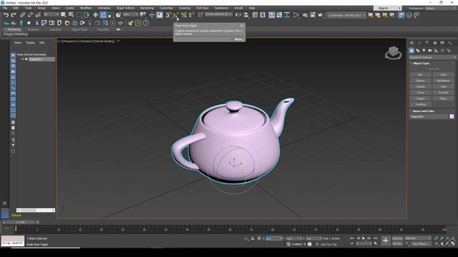458x257 pixels.
Task: Click the Key Filters button
Action: click(421, 244)
